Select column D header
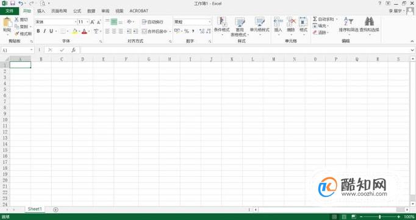This screenshot has height=220, width=416. coord(82,59)
